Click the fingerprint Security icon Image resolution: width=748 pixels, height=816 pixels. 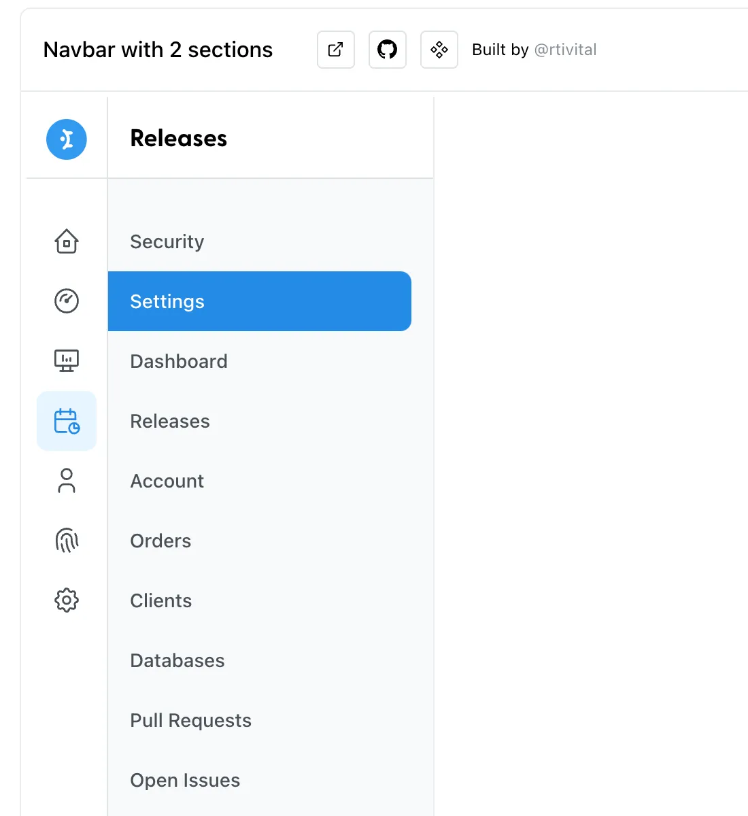coord(67,541)
